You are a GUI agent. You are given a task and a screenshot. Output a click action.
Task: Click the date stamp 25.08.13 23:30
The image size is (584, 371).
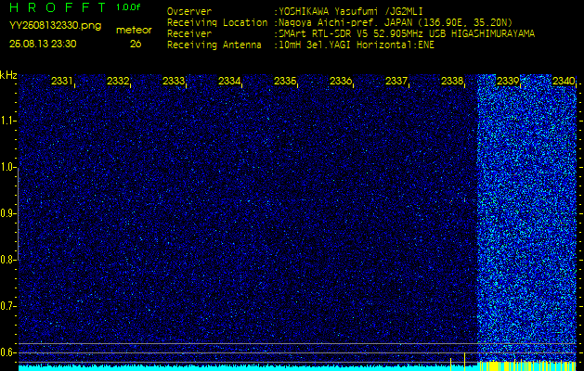coord(43,44)
